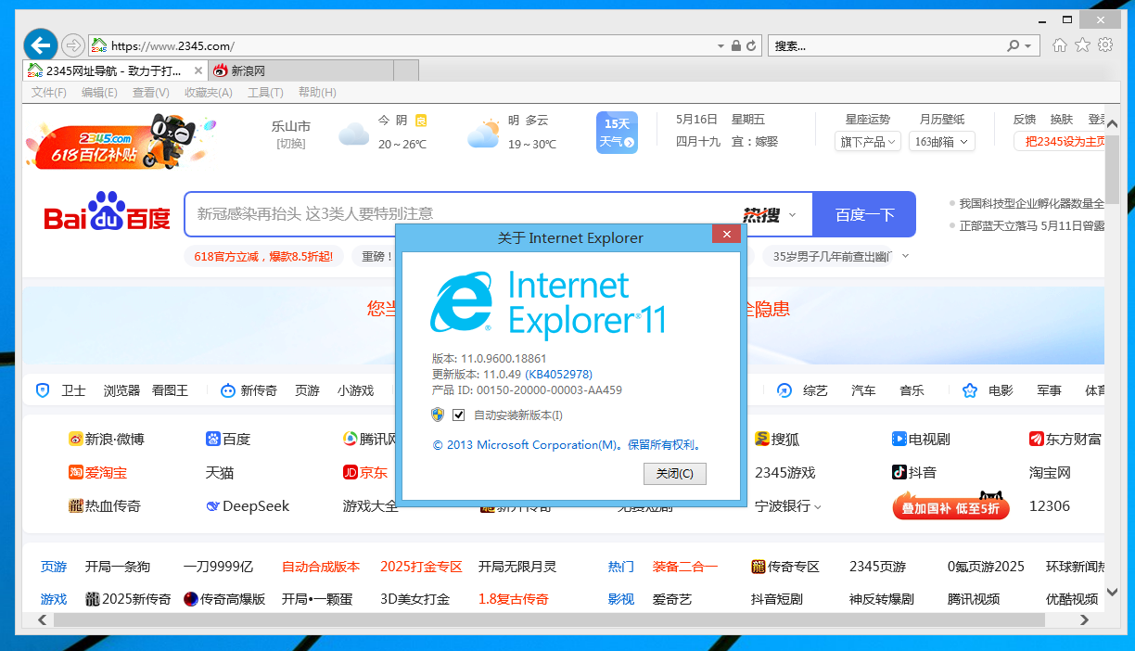The height and width of the screenshot is (651, 1135).
Task: Click the [切换] city switch link
Action: [x=290, y=144]
